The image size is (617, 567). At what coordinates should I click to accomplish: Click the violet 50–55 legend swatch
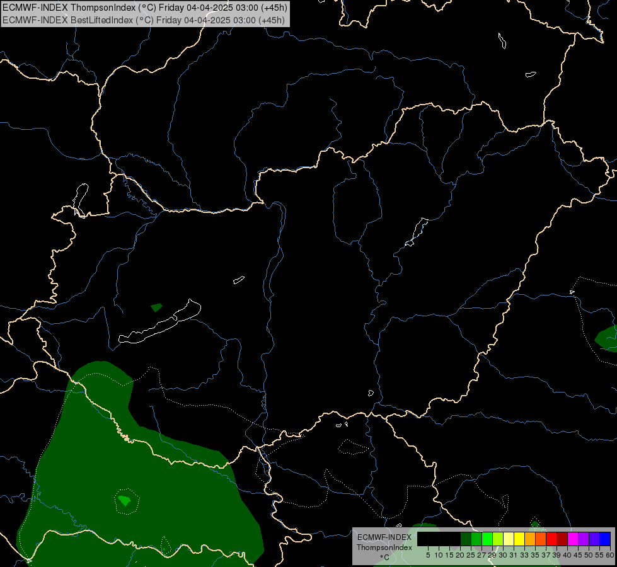pyautogui.click(x=594, y=539)
